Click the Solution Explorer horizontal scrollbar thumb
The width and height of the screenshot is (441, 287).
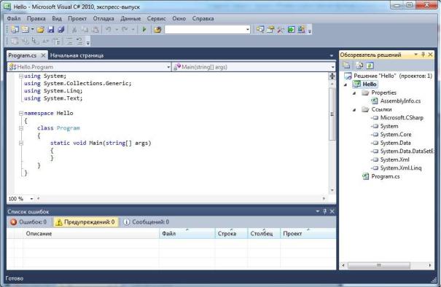(379, 265)
